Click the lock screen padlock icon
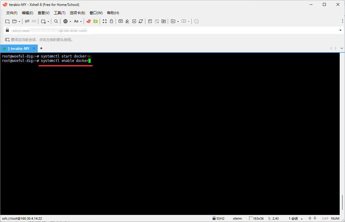 point(111,21)
